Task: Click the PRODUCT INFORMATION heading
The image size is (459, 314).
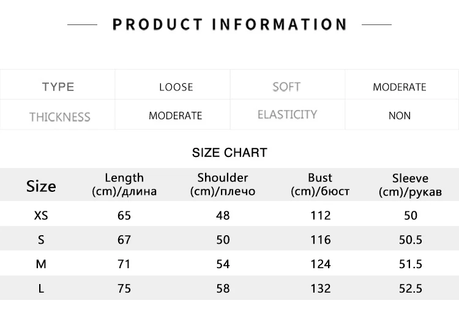Action: pos(229,24)
